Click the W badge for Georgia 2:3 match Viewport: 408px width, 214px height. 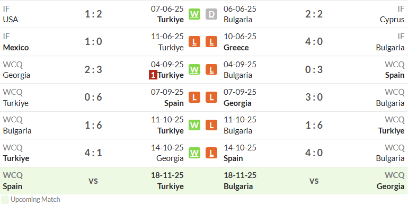pos(194,69)
